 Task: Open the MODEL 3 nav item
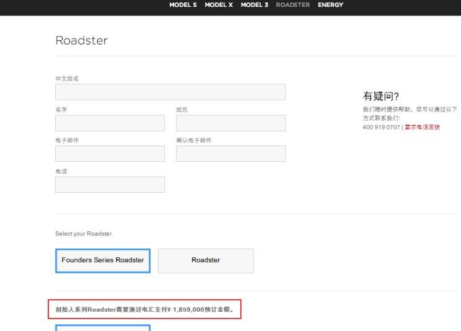[254, 5]
